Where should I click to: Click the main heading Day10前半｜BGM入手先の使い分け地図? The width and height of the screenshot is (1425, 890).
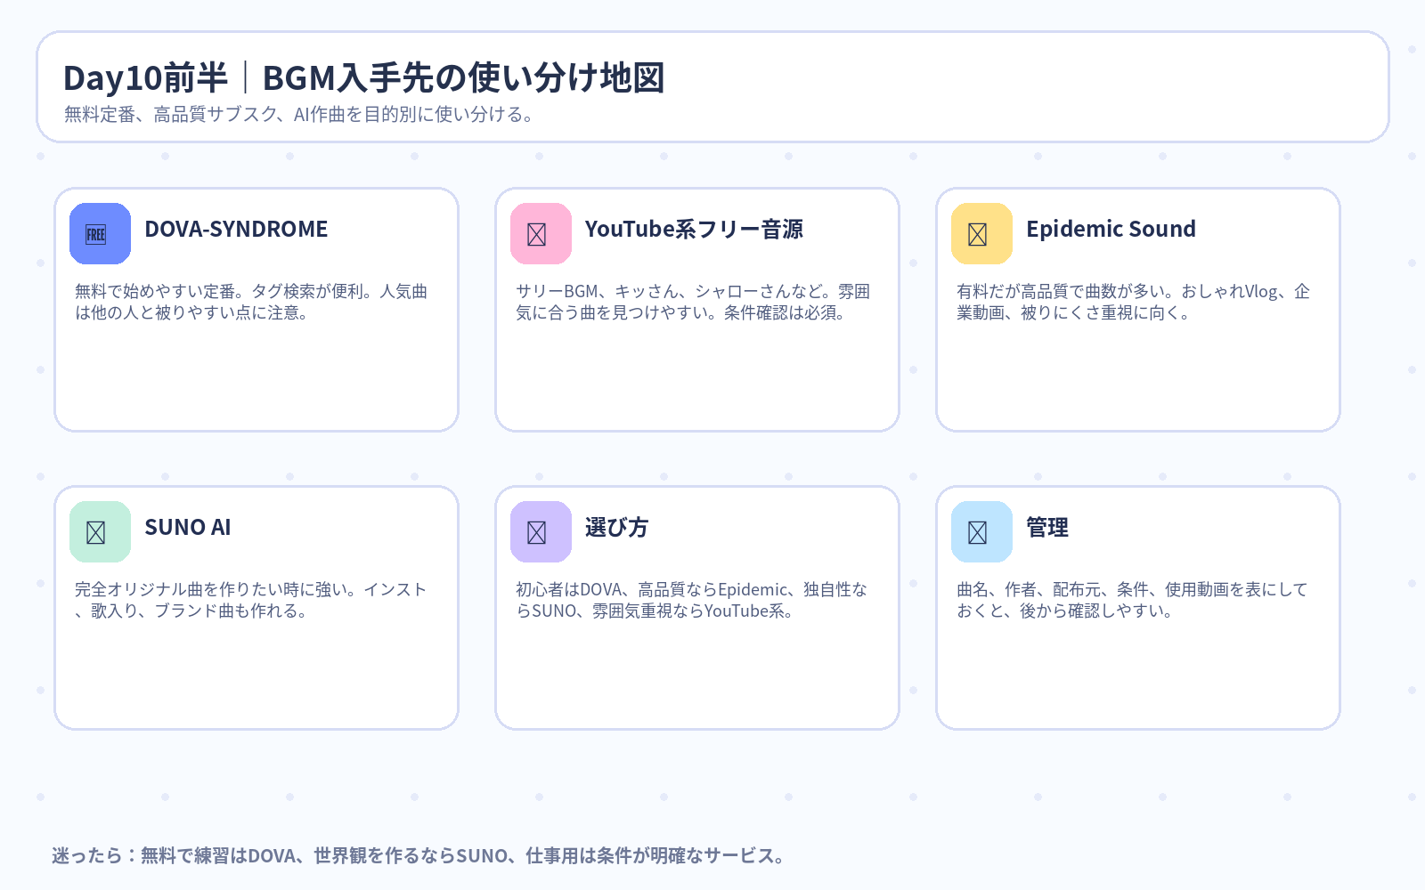pyautogui.click(x=363, y=78)
